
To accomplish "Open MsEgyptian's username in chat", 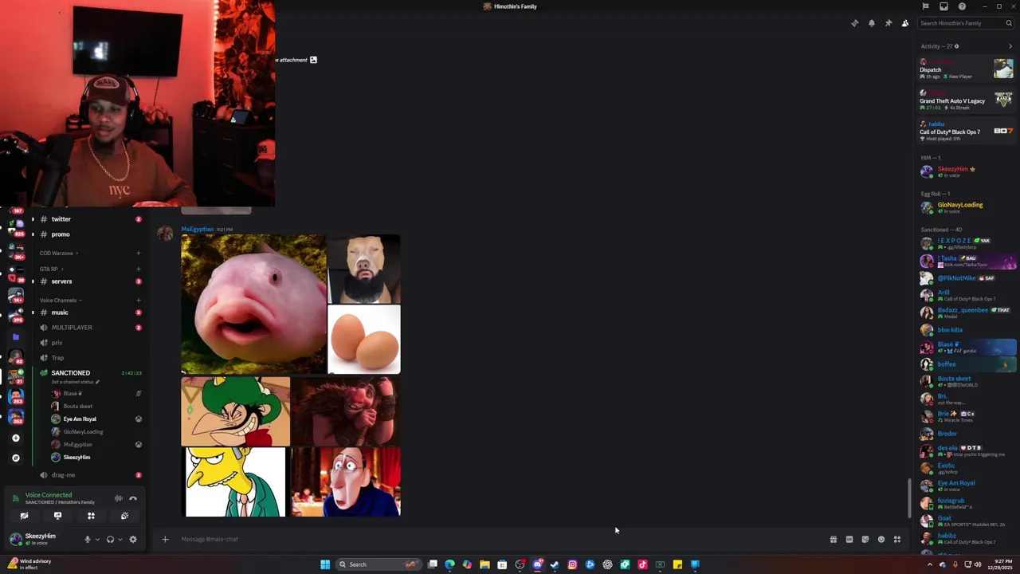I will point(197,230).
